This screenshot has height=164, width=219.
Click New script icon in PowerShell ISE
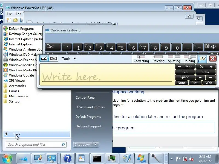(x=9, y=20)
